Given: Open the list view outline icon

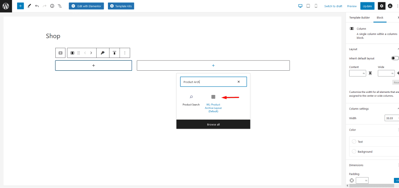Looking at the screenshot, I should click(x=60, y=6).
